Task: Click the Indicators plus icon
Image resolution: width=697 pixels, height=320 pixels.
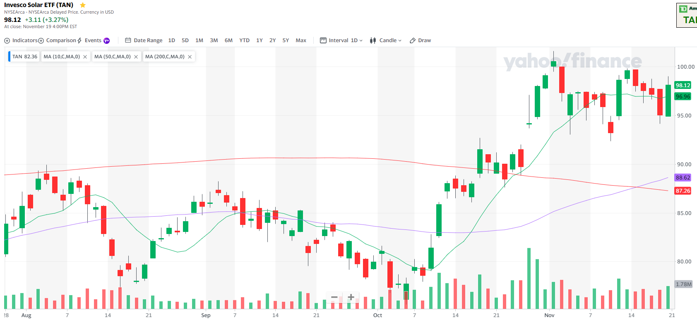Action: click(x=7, y=41)
